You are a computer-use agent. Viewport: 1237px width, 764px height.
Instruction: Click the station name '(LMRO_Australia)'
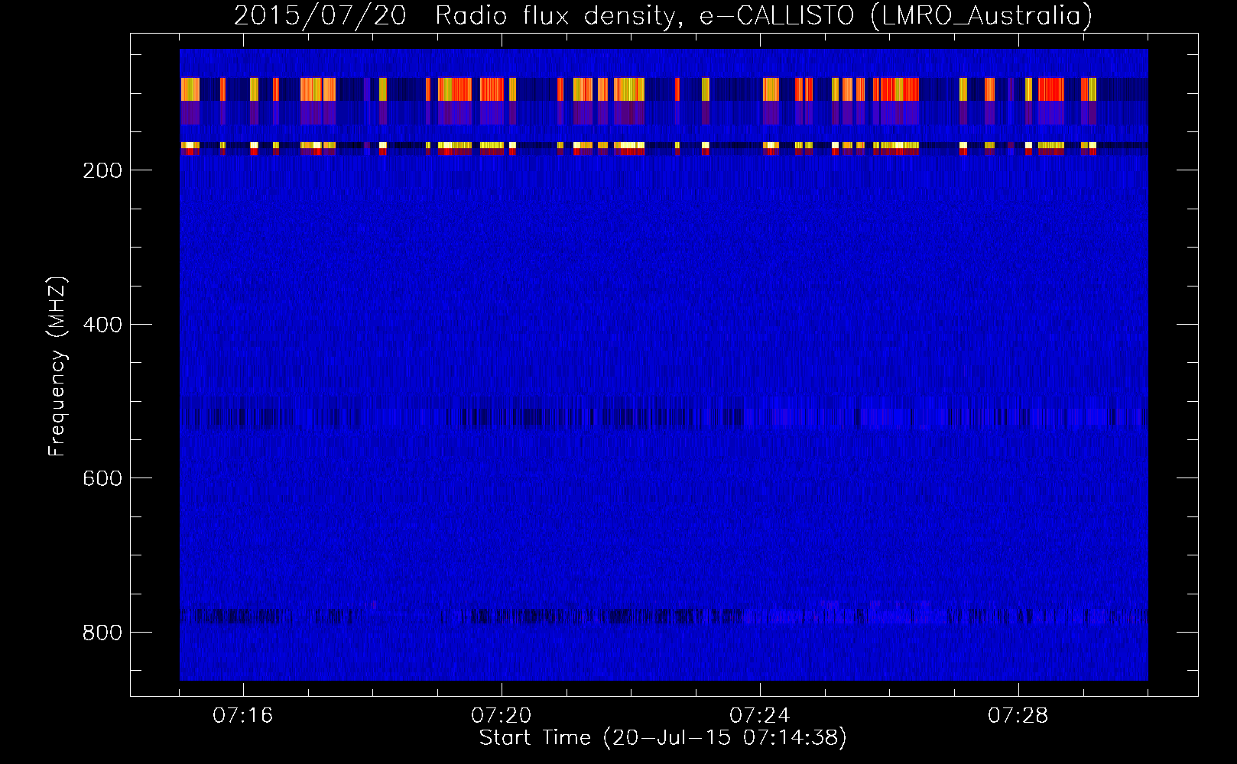tap(982, 15)
